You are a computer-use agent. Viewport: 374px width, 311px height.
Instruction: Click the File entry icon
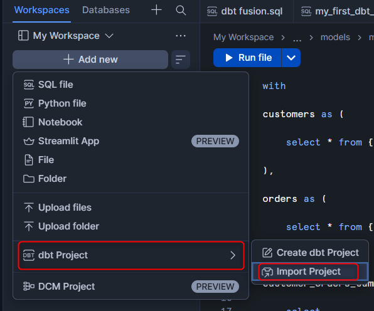coord(29,160)
